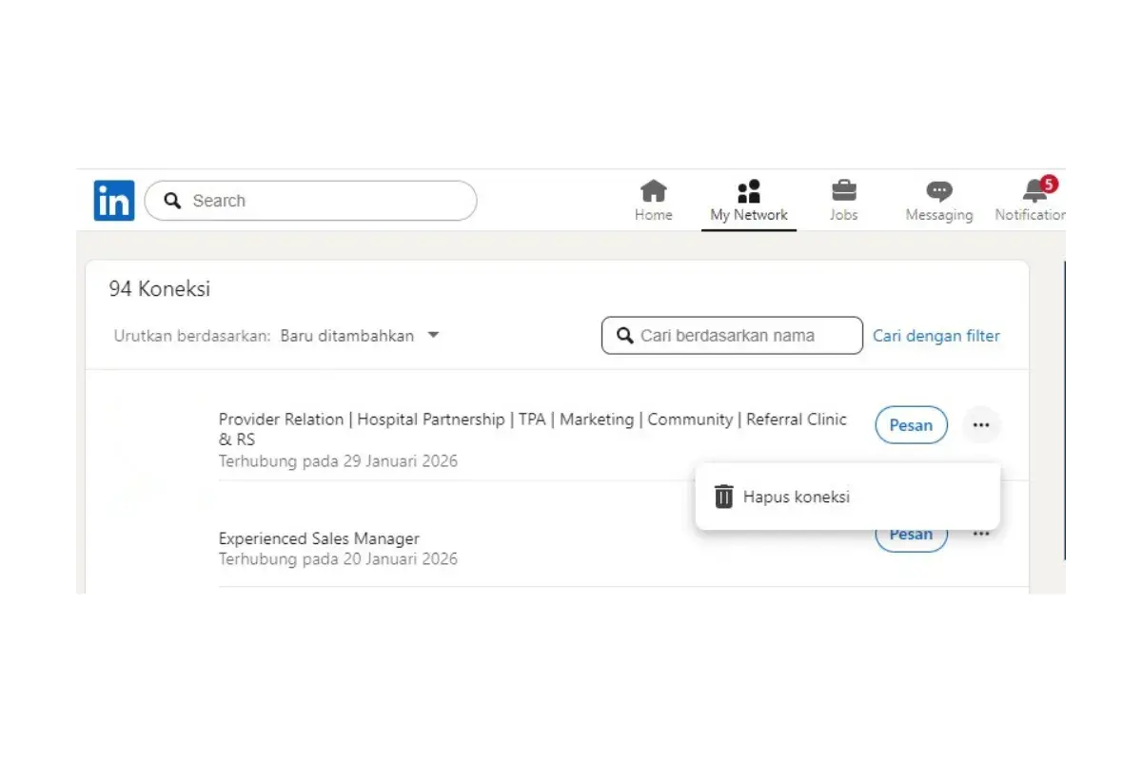The image size is (1142, 761).
Task: Open Cari dengan filter
Action: [935, 335]
